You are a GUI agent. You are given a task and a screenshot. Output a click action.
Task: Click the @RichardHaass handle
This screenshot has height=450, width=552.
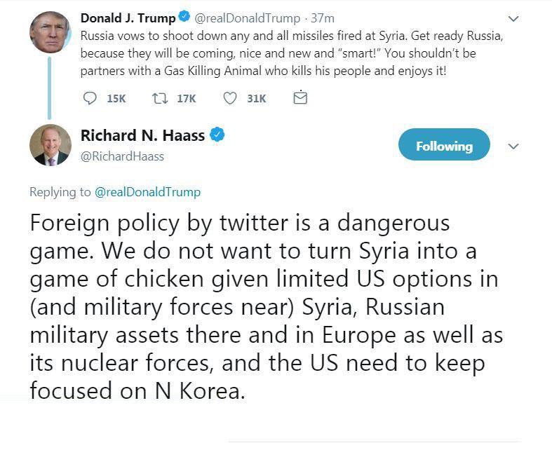pyautogui.click(x=122, y=156)
